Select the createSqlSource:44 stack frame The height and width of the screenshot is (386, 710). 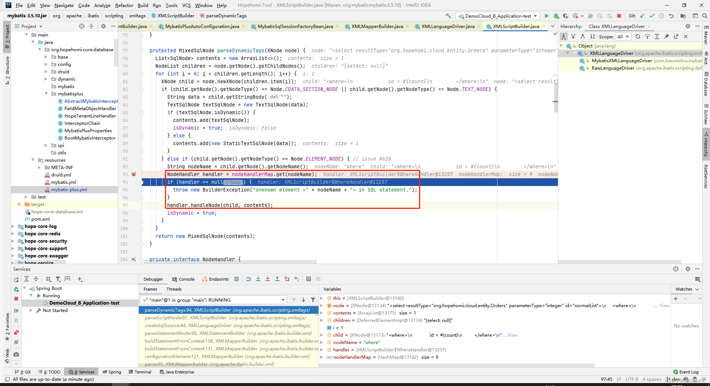[x=228, y=326]
